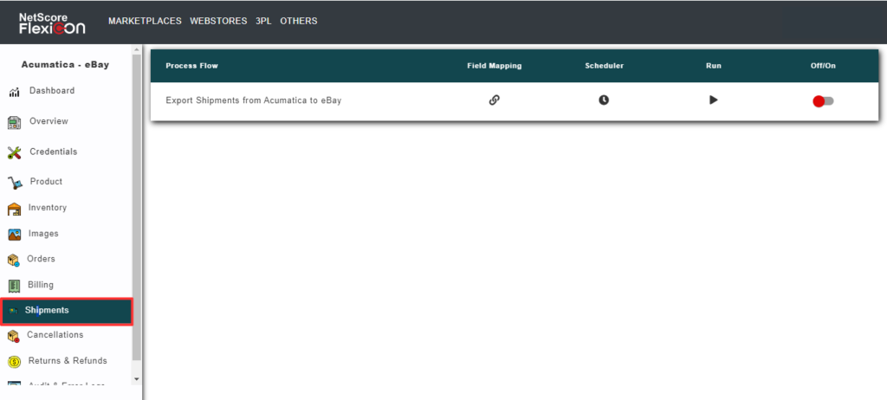
Task: Open the MARKETPLACES menu
Action: pos(144,21)
